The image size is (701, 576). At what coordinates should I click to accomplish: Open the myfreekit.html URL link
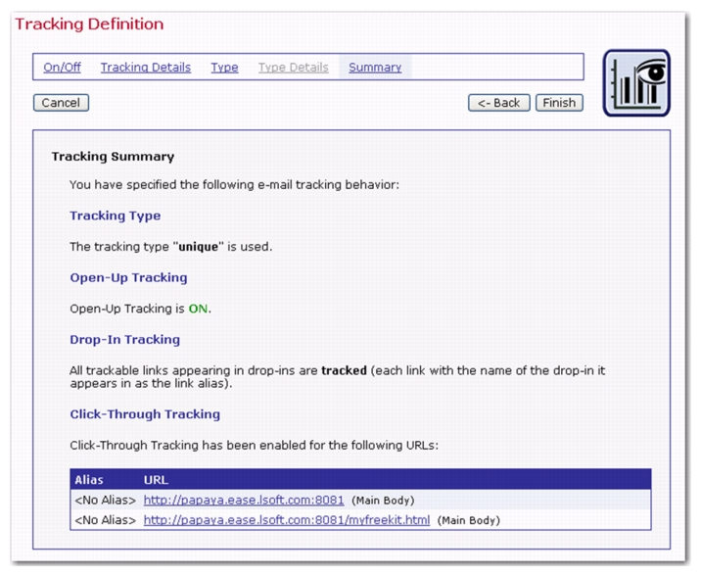point(286,520)
